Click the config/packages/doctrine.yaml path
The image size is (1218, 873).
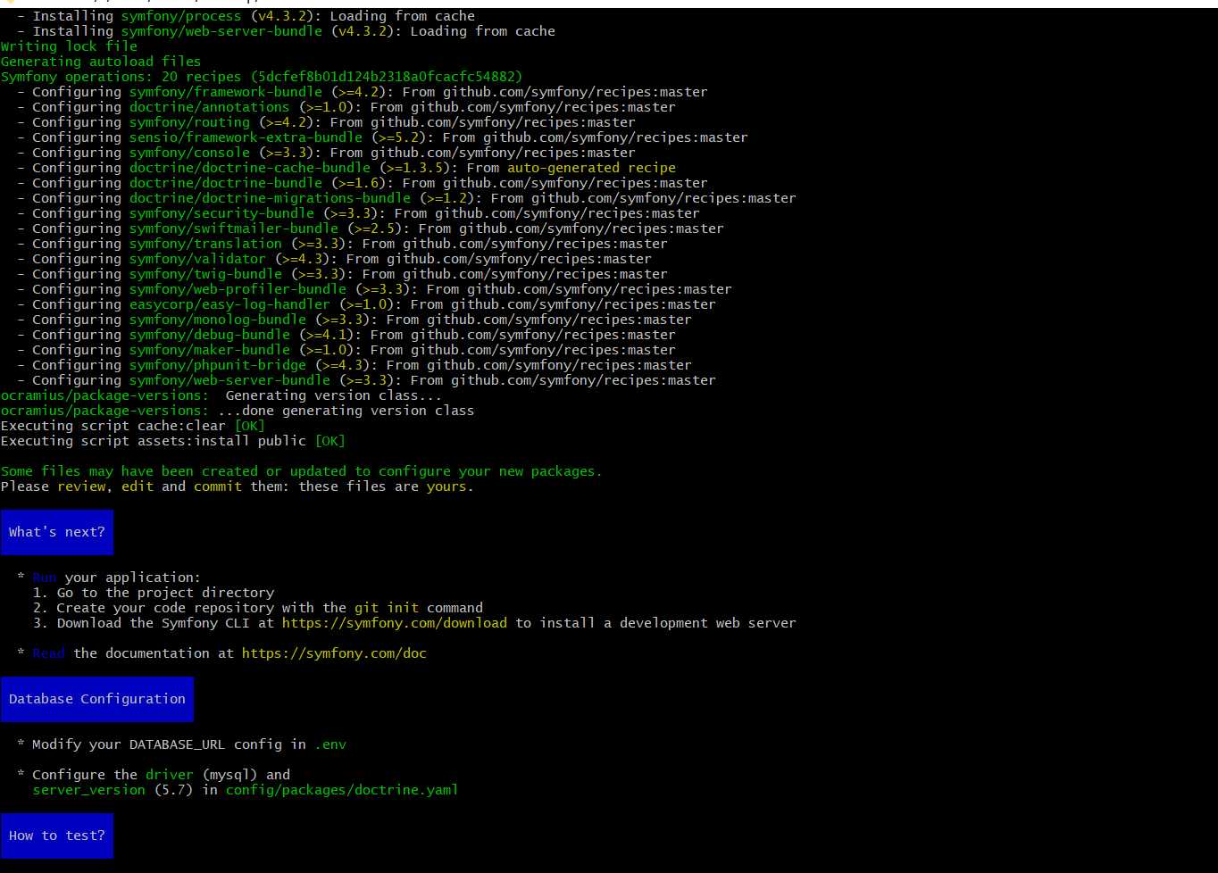tap(342, 790)
